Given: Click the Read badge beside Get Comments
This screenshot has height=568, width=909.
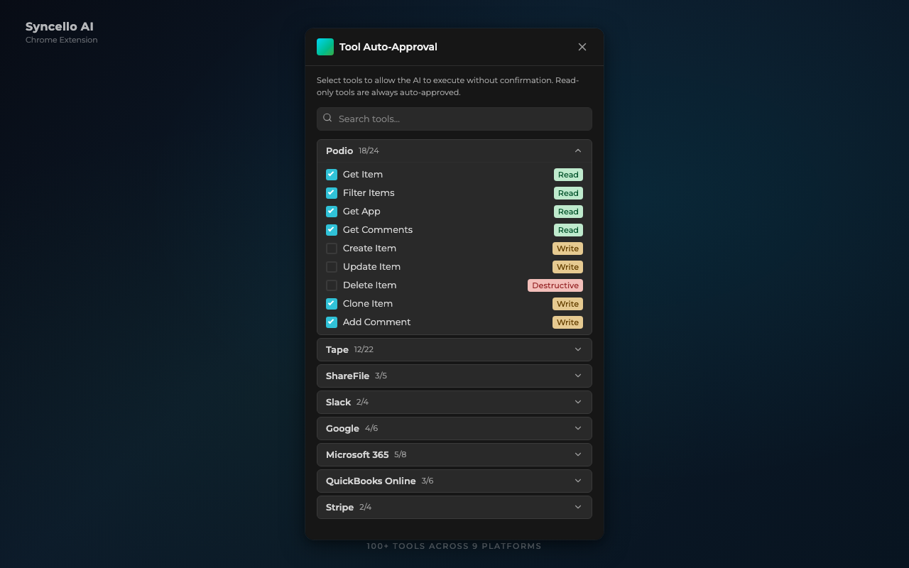Looking at the screenshot, I should pos(568,230).
